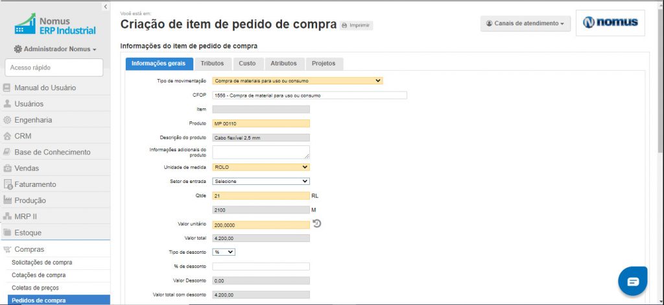Click the % de desconto input field
This screenshot has width=664, height=305.
tap(261, 267)
